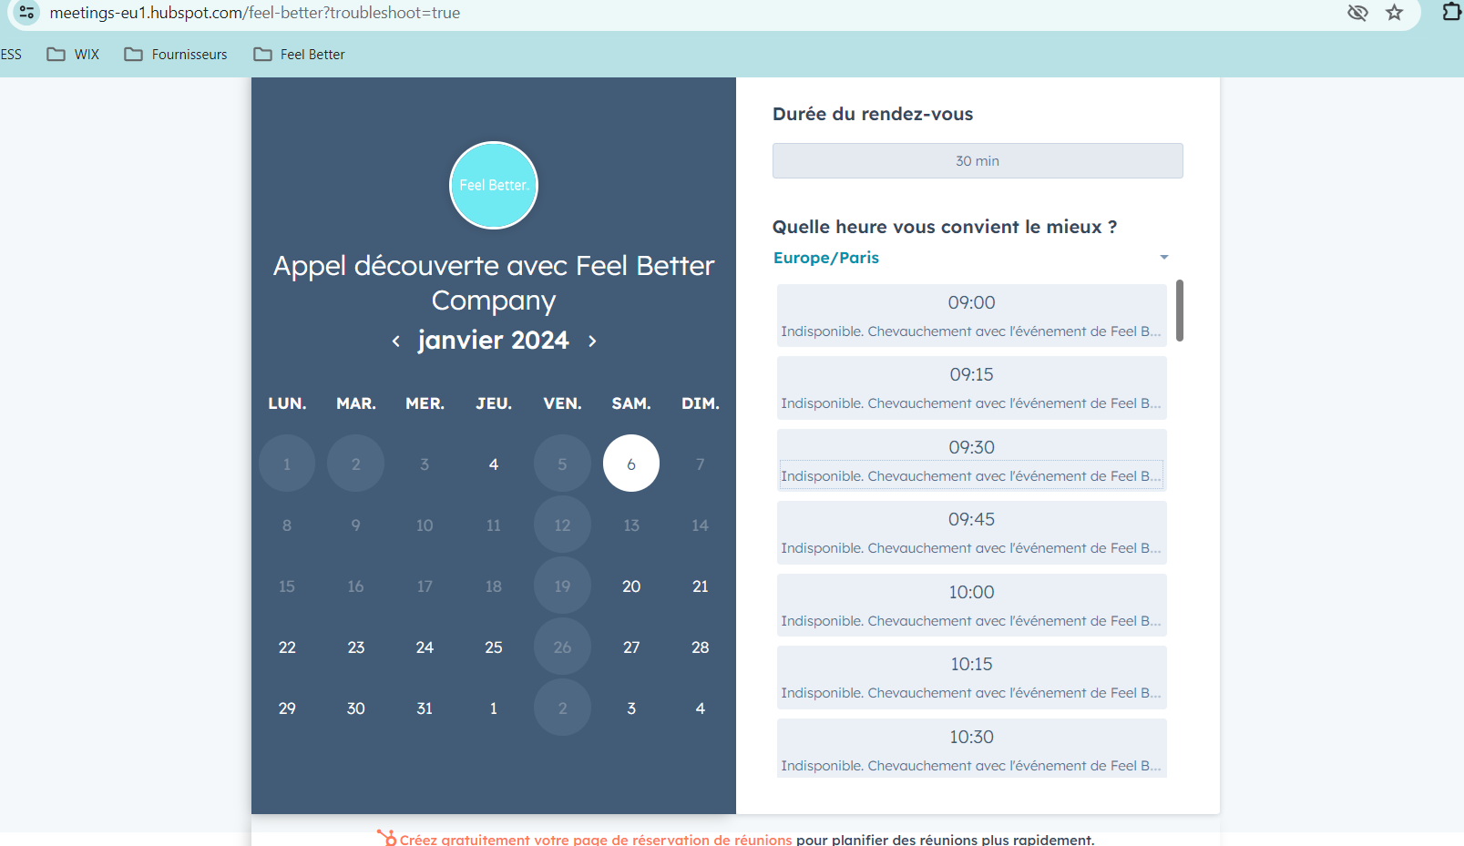This screenshot has width=1464, height=846.
Task: Select the 09:00 time slot
Action: pyautogui.click(x=971, y=315)
